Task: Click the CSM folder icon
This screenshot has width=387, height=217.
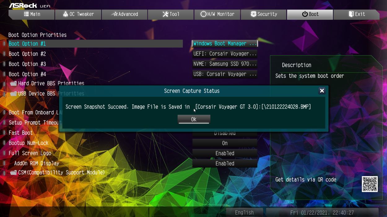Action: [x=13, y=173]
